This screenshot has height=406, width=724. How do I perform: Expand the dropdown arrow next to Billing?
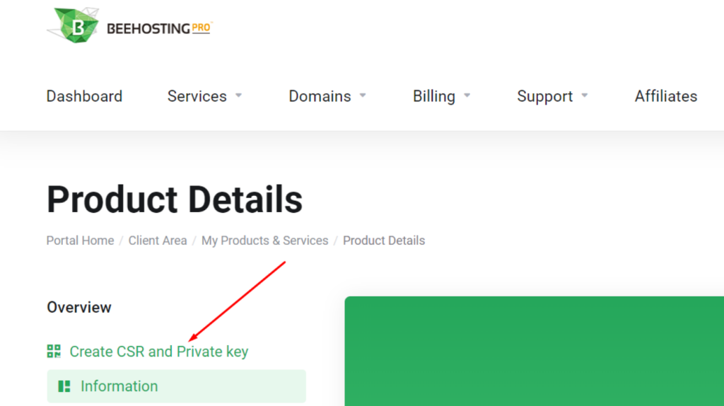(x=467, y=95)
